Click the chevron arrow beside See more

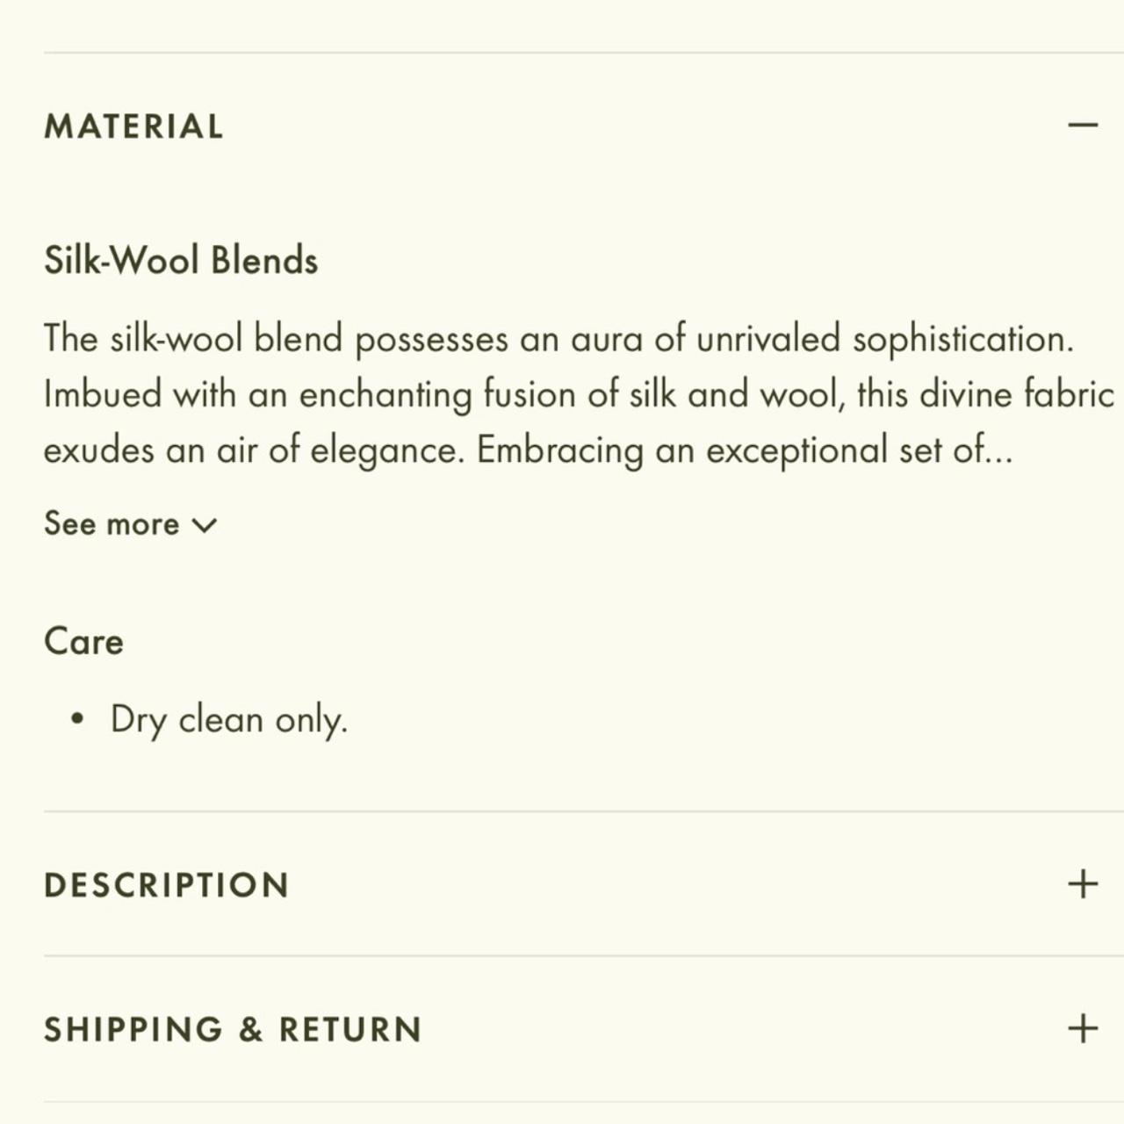(204, 525)
